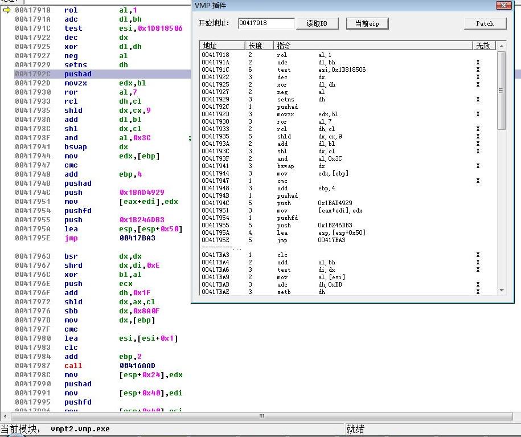Viewport: 521px width, 437px height.
Task: Click the yellow EIP arrow at 00417918
Action: tap(7, 10)
